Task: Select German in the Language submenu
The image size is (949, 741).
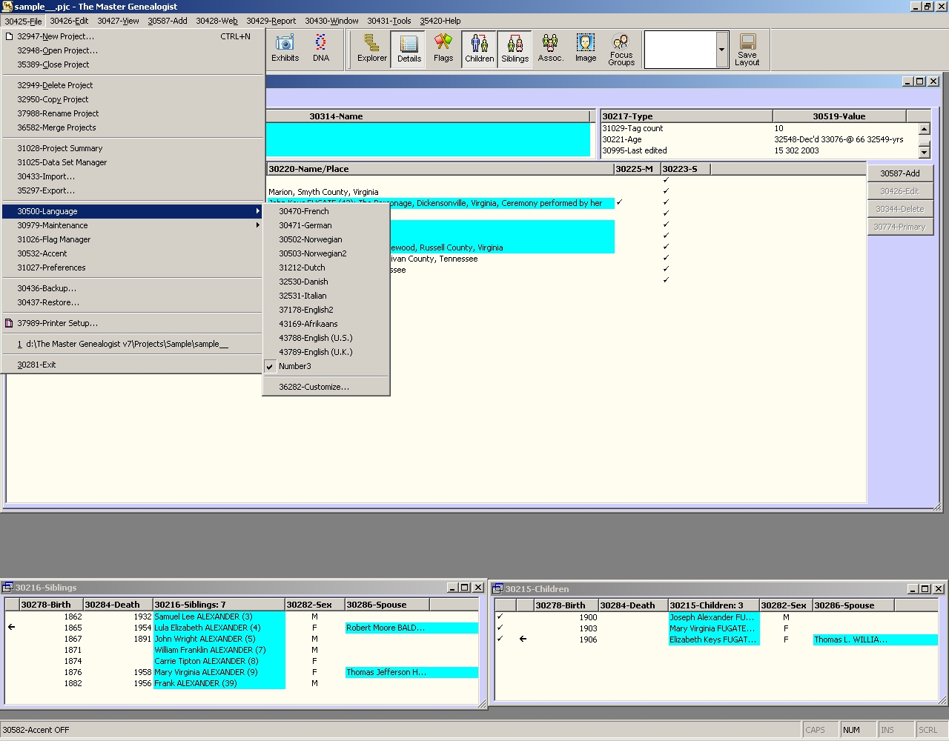Action: click(326, 225)
